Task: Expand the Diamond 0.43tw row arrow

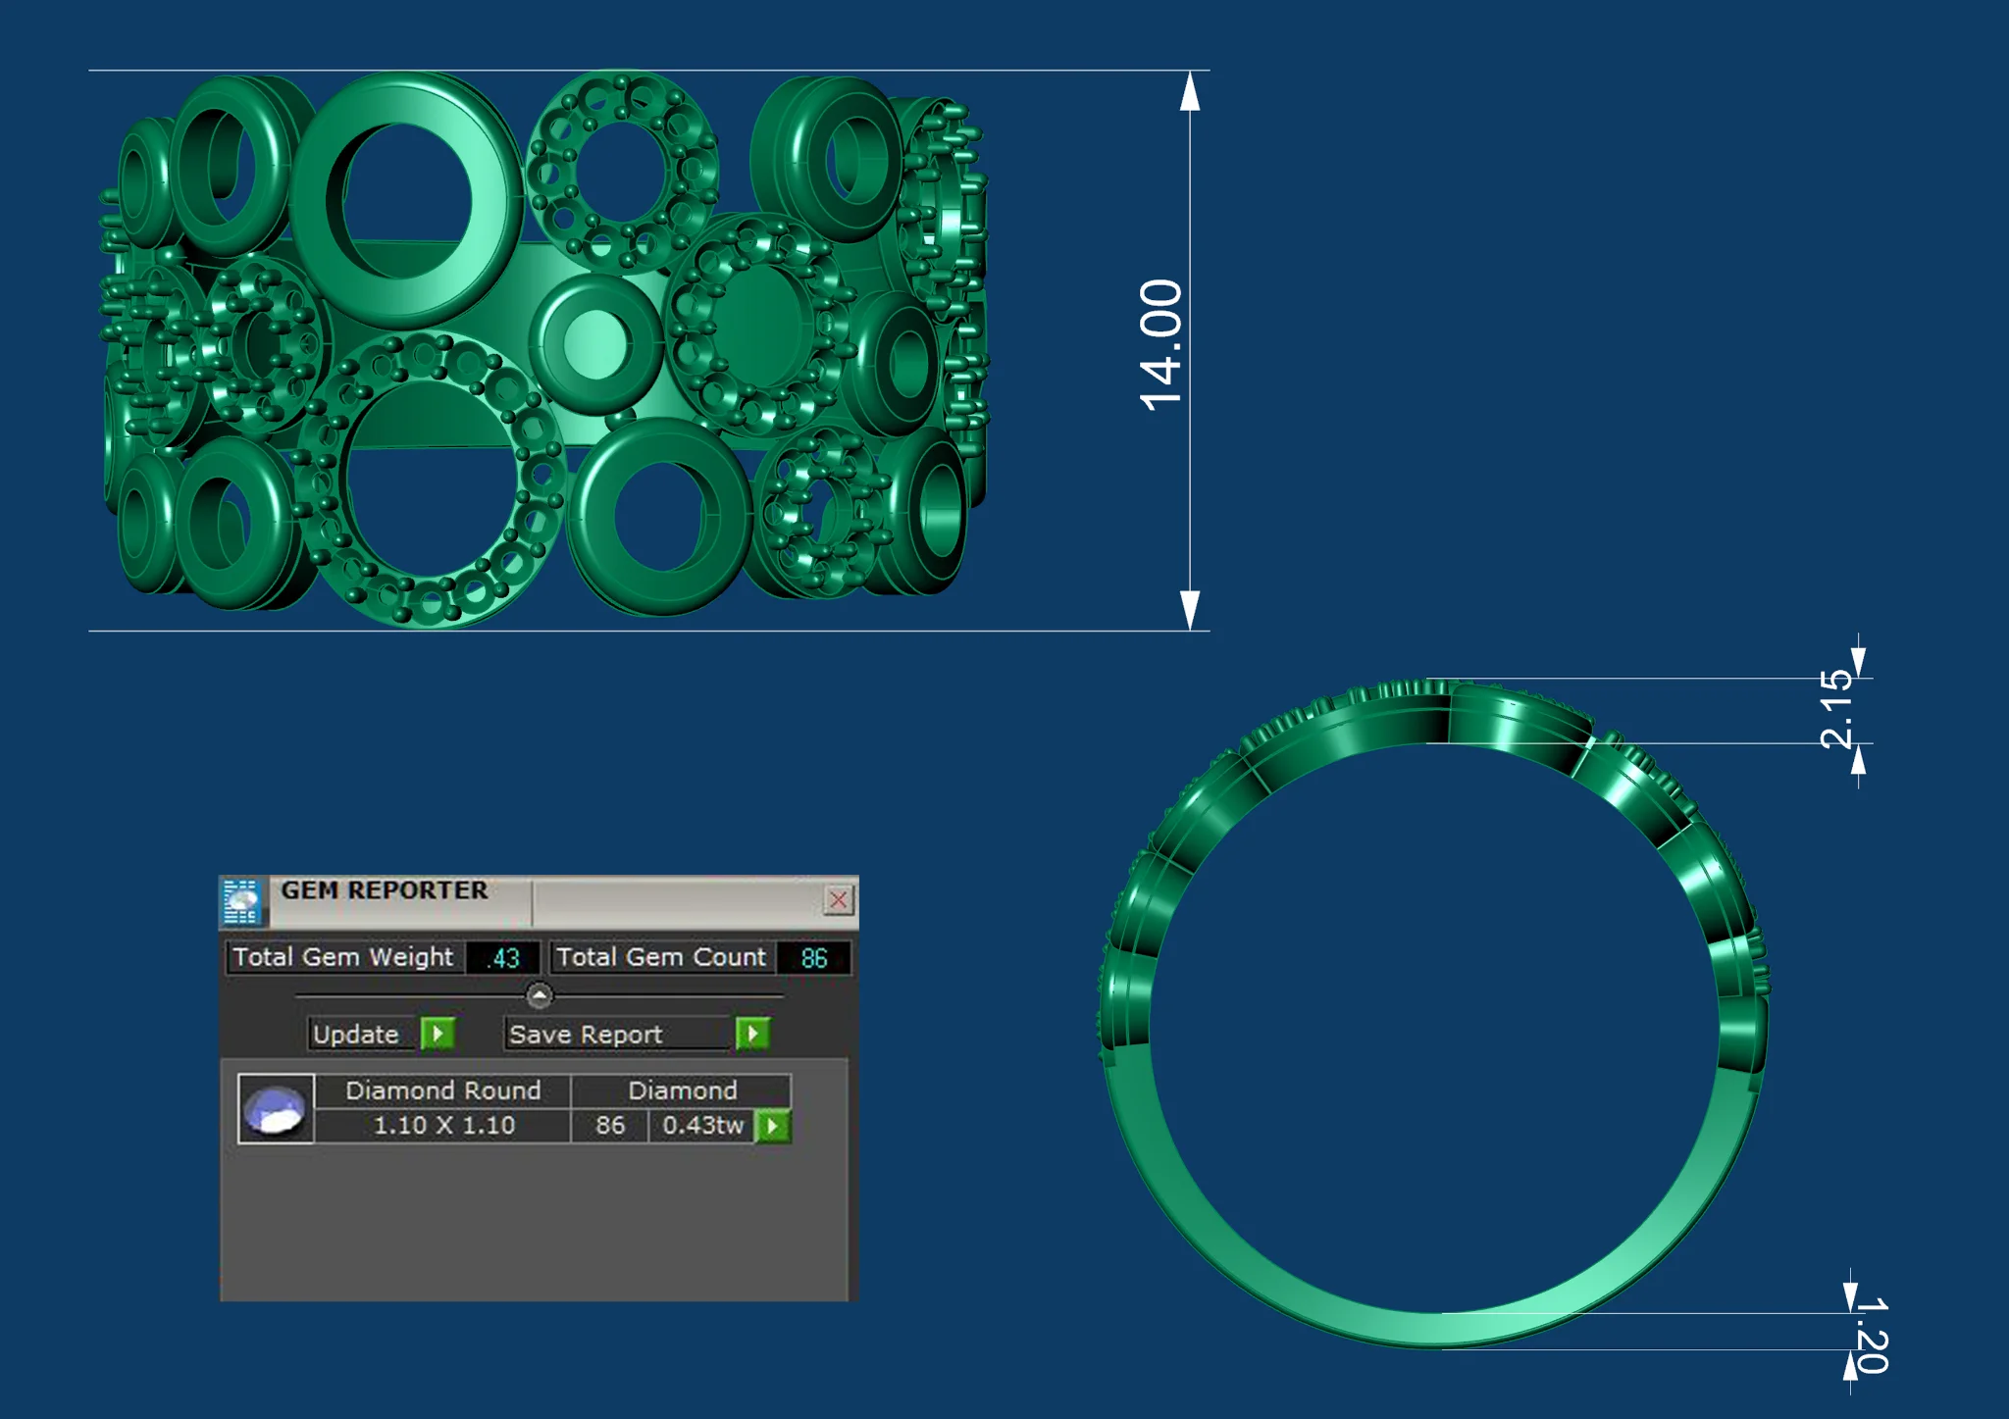Action: coord(773,1126)
